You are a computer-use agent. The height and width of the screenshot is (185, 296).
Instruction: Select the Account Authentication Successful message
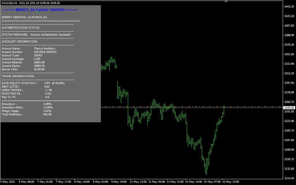coord(51,35)
